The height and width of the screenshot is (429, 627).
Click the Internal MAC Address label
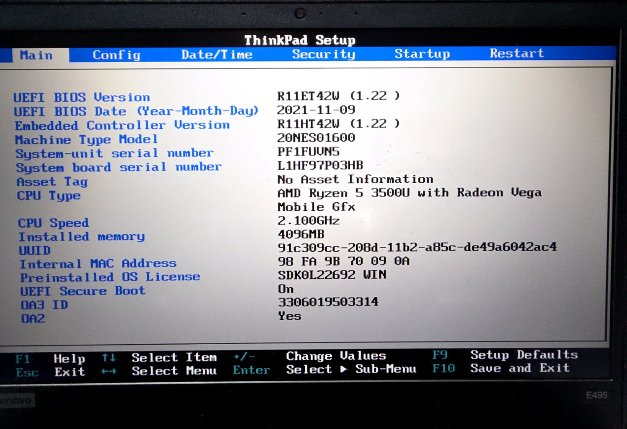[x=98, y=263]
